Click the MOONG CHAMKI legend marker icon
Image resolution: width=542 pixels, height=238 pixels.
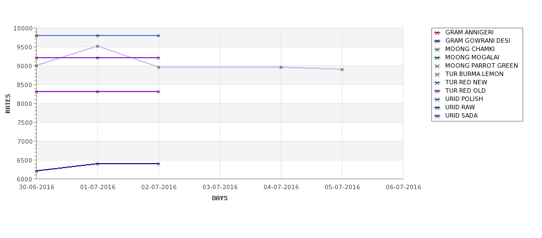click(x=437, y=49)
